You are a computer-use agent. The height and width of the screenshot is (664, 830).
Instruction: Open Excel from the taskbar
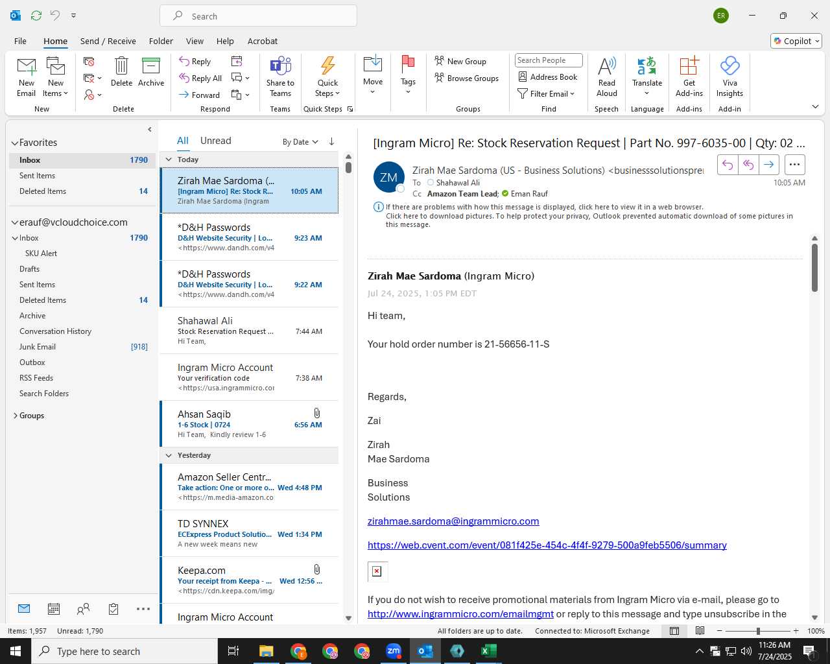[x=489, y=651]
